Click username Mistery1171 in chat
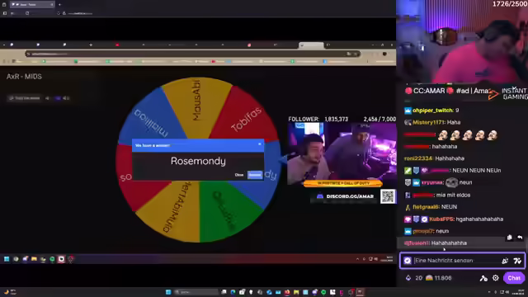This screenshot has width=528, height=297. pos(428,122)
